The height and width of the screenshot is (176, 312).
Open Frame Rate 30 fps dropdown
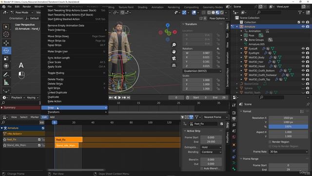[288, 152]
